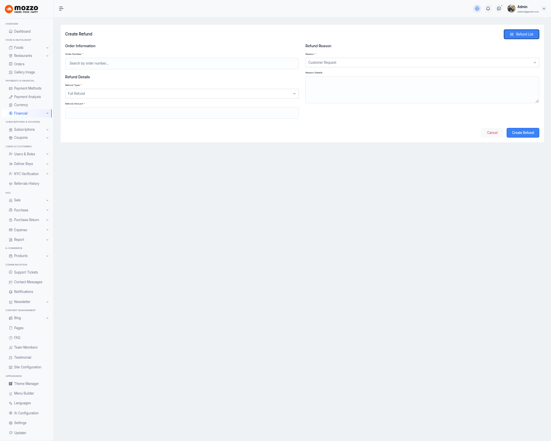The height and width of the screenshot is (441, 551).
Task: Expand the Foods submenu in sidebar
Action: 47,48
